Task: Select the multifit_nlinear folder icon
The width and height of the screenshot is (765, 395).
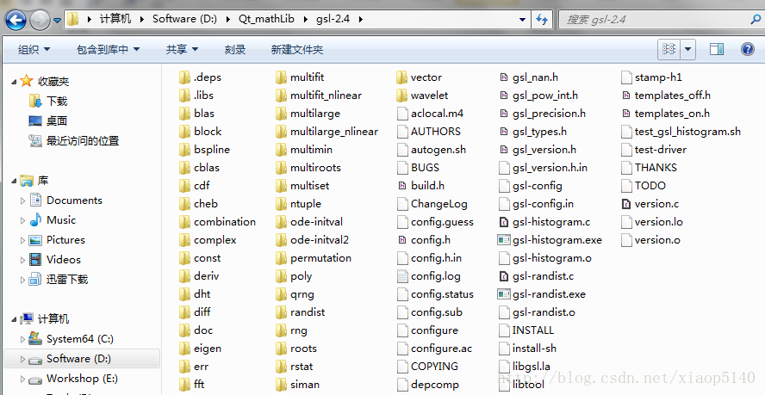Action: pyautogui.click(x=281, y=95)
